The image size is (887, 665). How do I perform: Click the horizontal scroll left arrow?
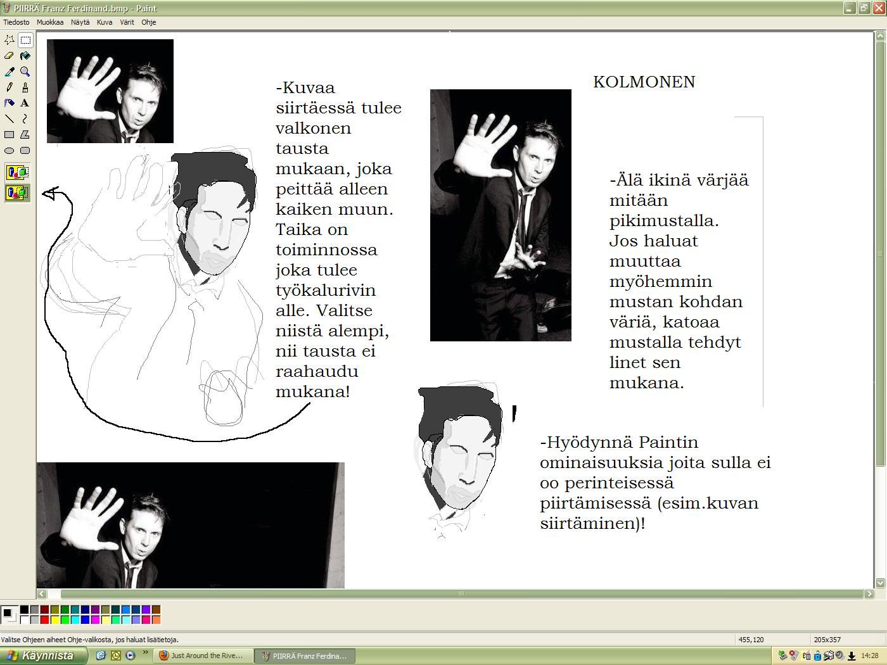point(42,593)
